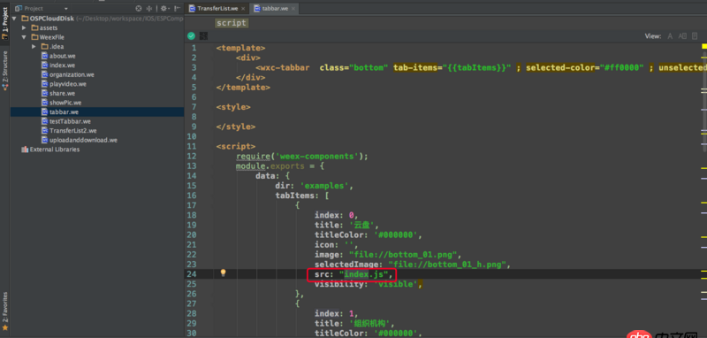Click the Collapse All icon in Project panel

pyautogui.click(x=149, y=9)
